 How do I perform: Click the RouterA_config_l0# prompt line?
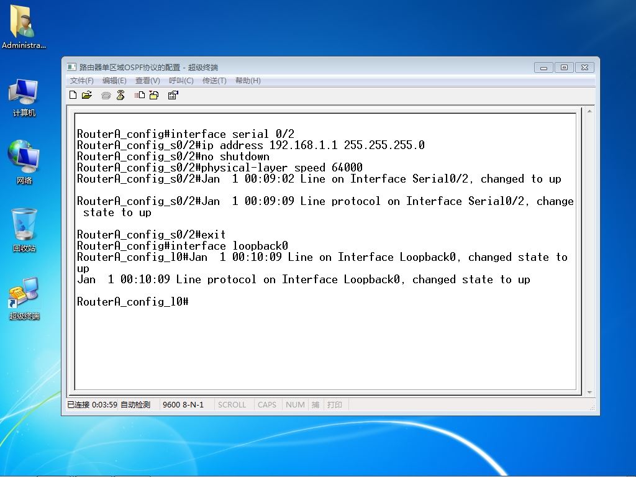[x=133, y=301]
